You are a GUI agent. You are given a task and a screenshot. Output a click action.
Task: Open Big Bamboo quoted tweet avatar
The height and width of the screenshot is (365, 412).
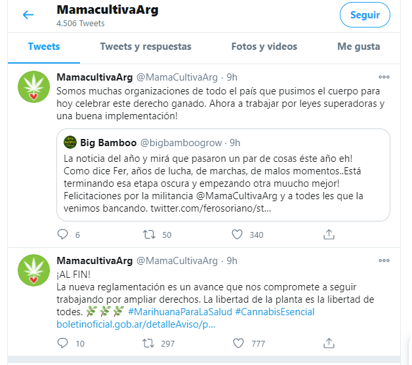[70, 142]
